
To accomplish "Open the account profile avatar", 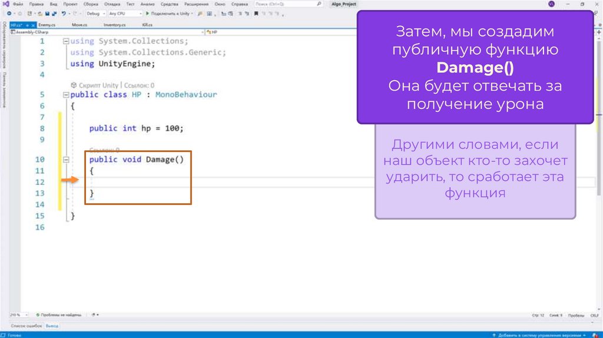I will click(551, 4).
